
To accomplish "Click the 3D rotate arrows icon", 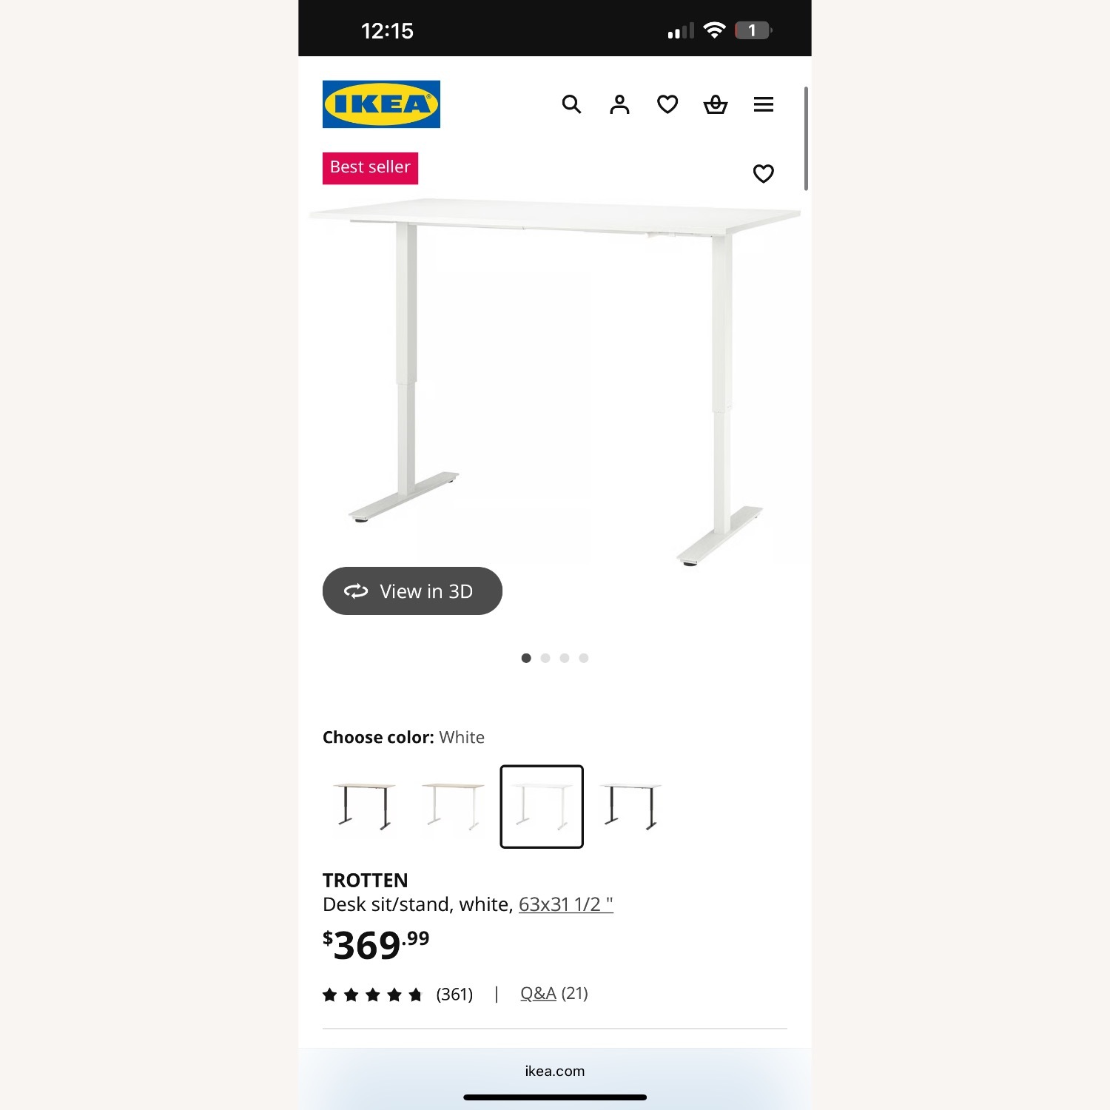I will (356, 591).
